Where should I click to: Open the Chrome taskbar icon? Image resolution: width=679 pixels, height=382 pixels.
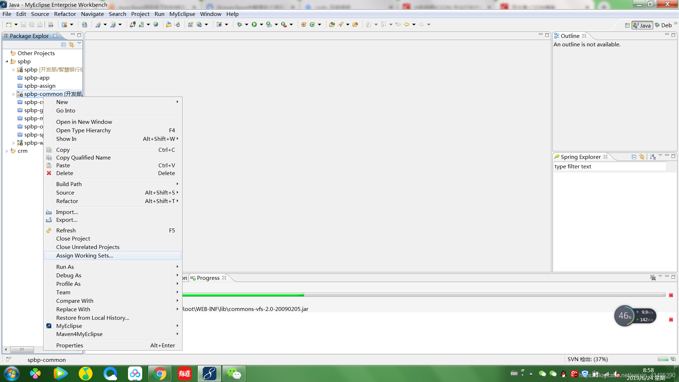click(x=160, y=374)
